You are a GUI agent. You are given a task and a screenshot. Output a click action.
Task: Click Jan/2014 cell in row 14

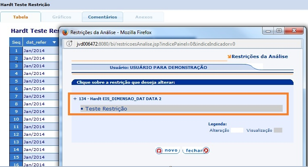tap(41, 150)
